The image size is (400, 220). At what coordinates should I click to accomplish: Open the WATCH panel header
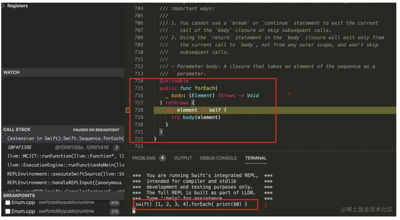point(63,72)
